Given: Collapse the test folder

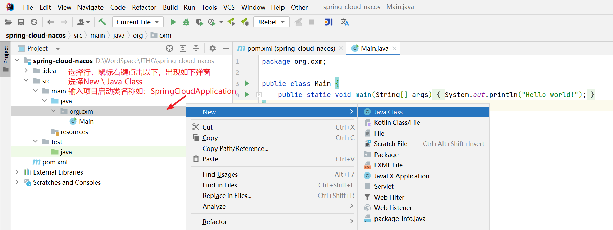Looking at the screenshot, I should 35,141.
